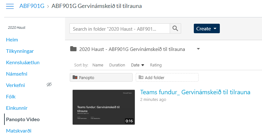Navigate to Kennsluáætlun page
Image resolution: width=262 pixels, height=136 pixels.
23,63
